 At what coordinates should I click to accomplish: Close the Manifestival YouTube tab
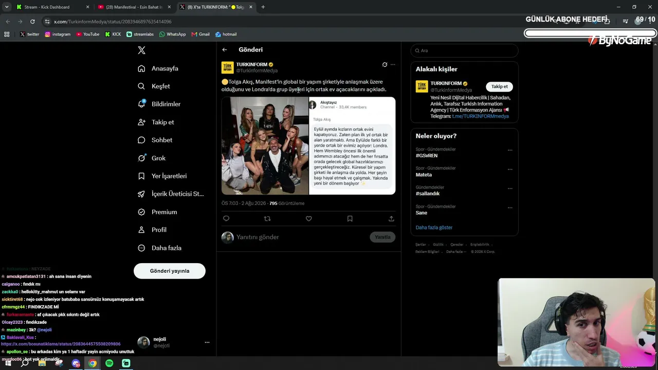tap(169, 7)
